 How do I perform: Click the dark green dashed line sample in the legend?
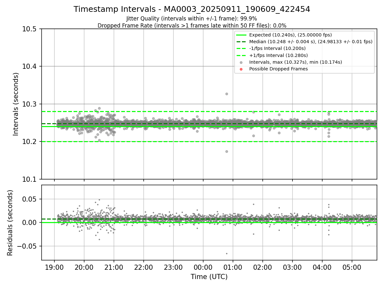pyautogui.click(x=241, y=42)
